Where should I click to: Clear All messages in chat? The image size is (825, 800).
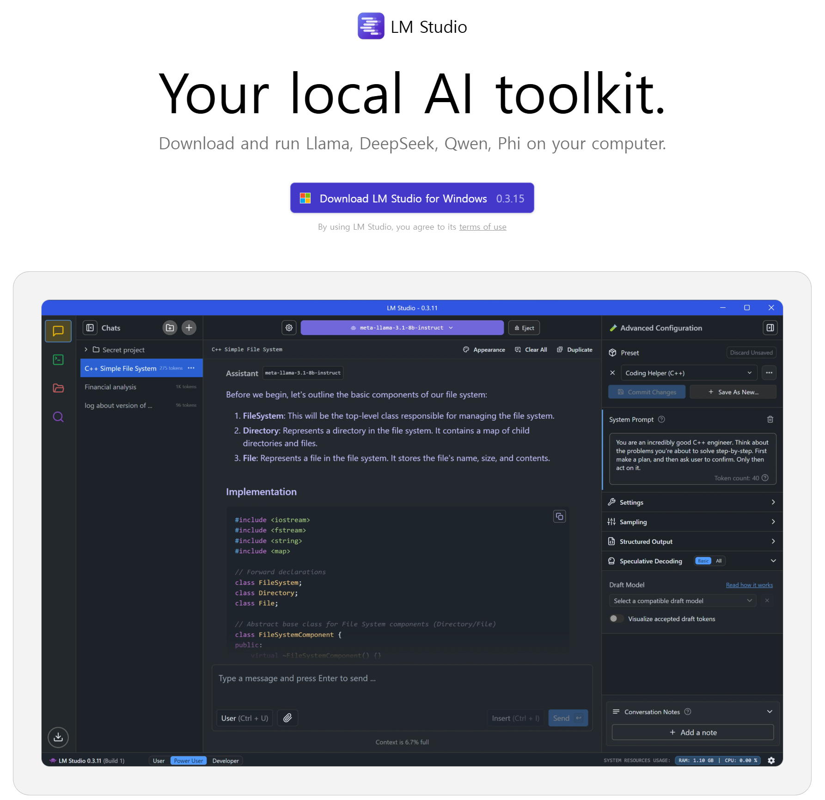531,349
